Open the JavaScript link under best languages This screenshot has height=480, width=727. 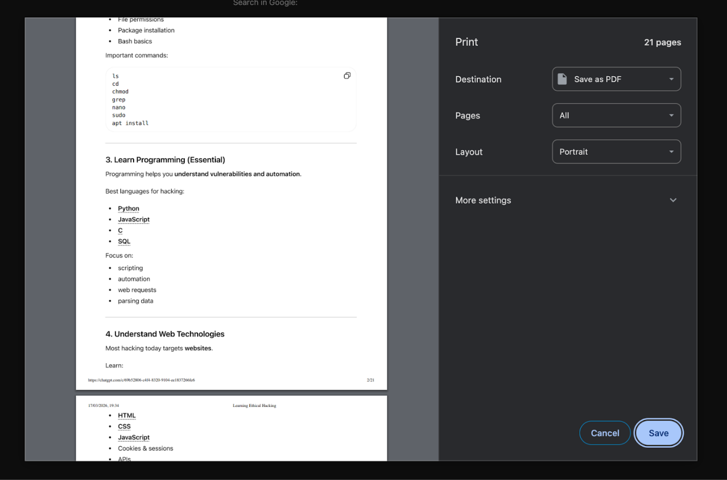[x=134, y=219]
